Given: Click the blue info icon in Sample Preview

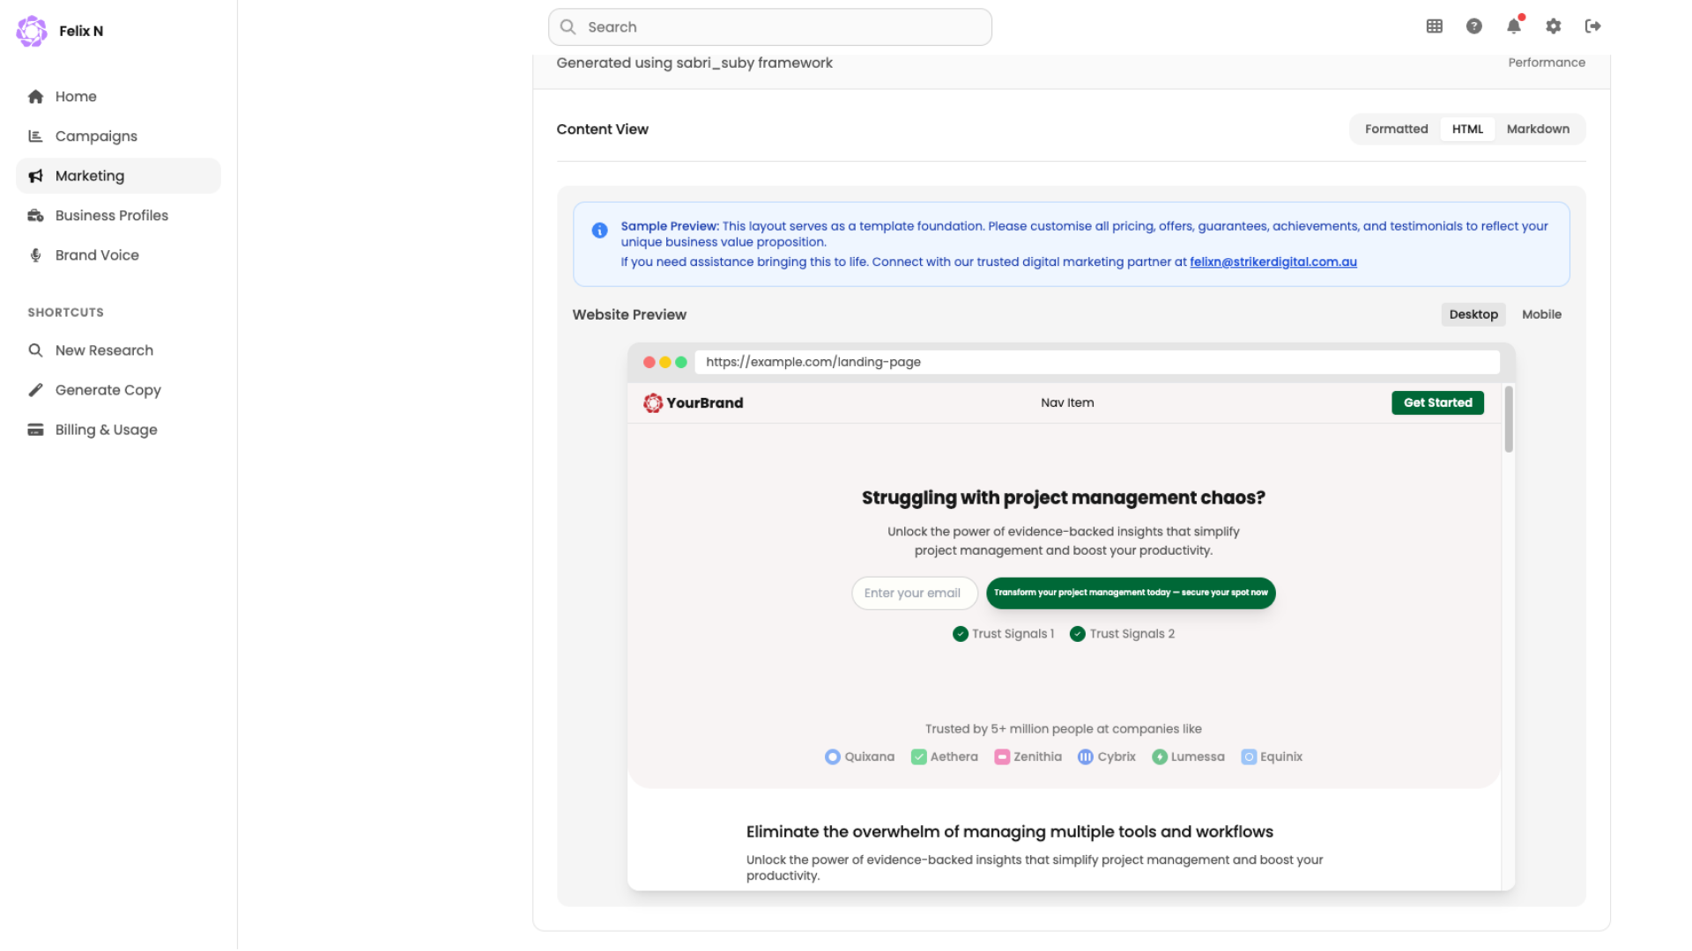Looking at the screenshot, I should click(x=599, y=231).
